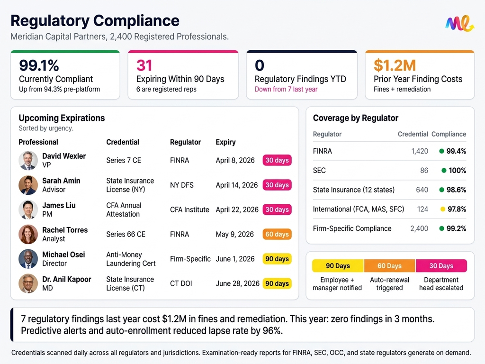Select the Prior Year Finding Costs card
The height and width of the screenshot is (364, 485).
(x=419, y=75)
